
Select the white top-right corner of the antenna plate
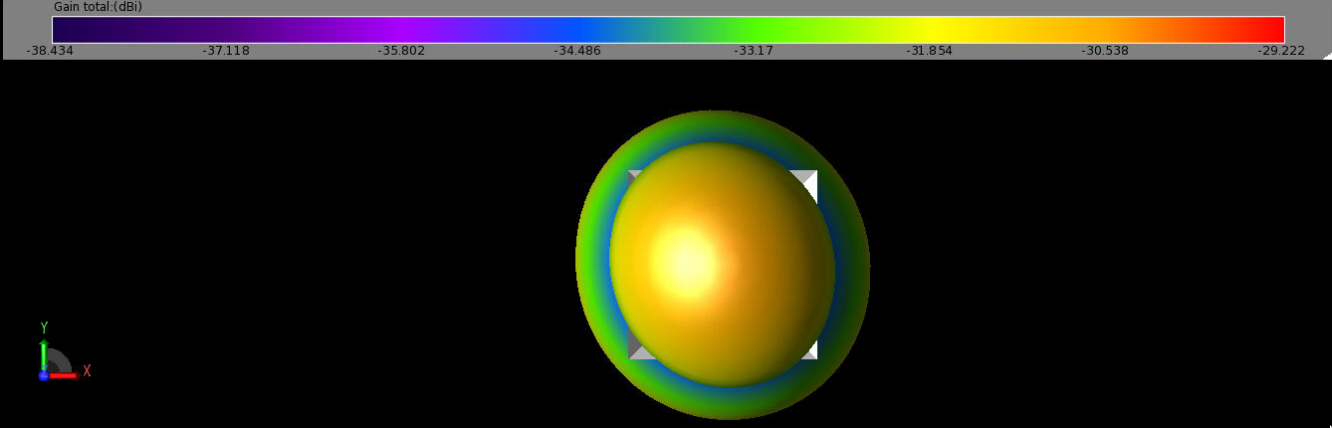pyautogui.click(x=806, y=183)
